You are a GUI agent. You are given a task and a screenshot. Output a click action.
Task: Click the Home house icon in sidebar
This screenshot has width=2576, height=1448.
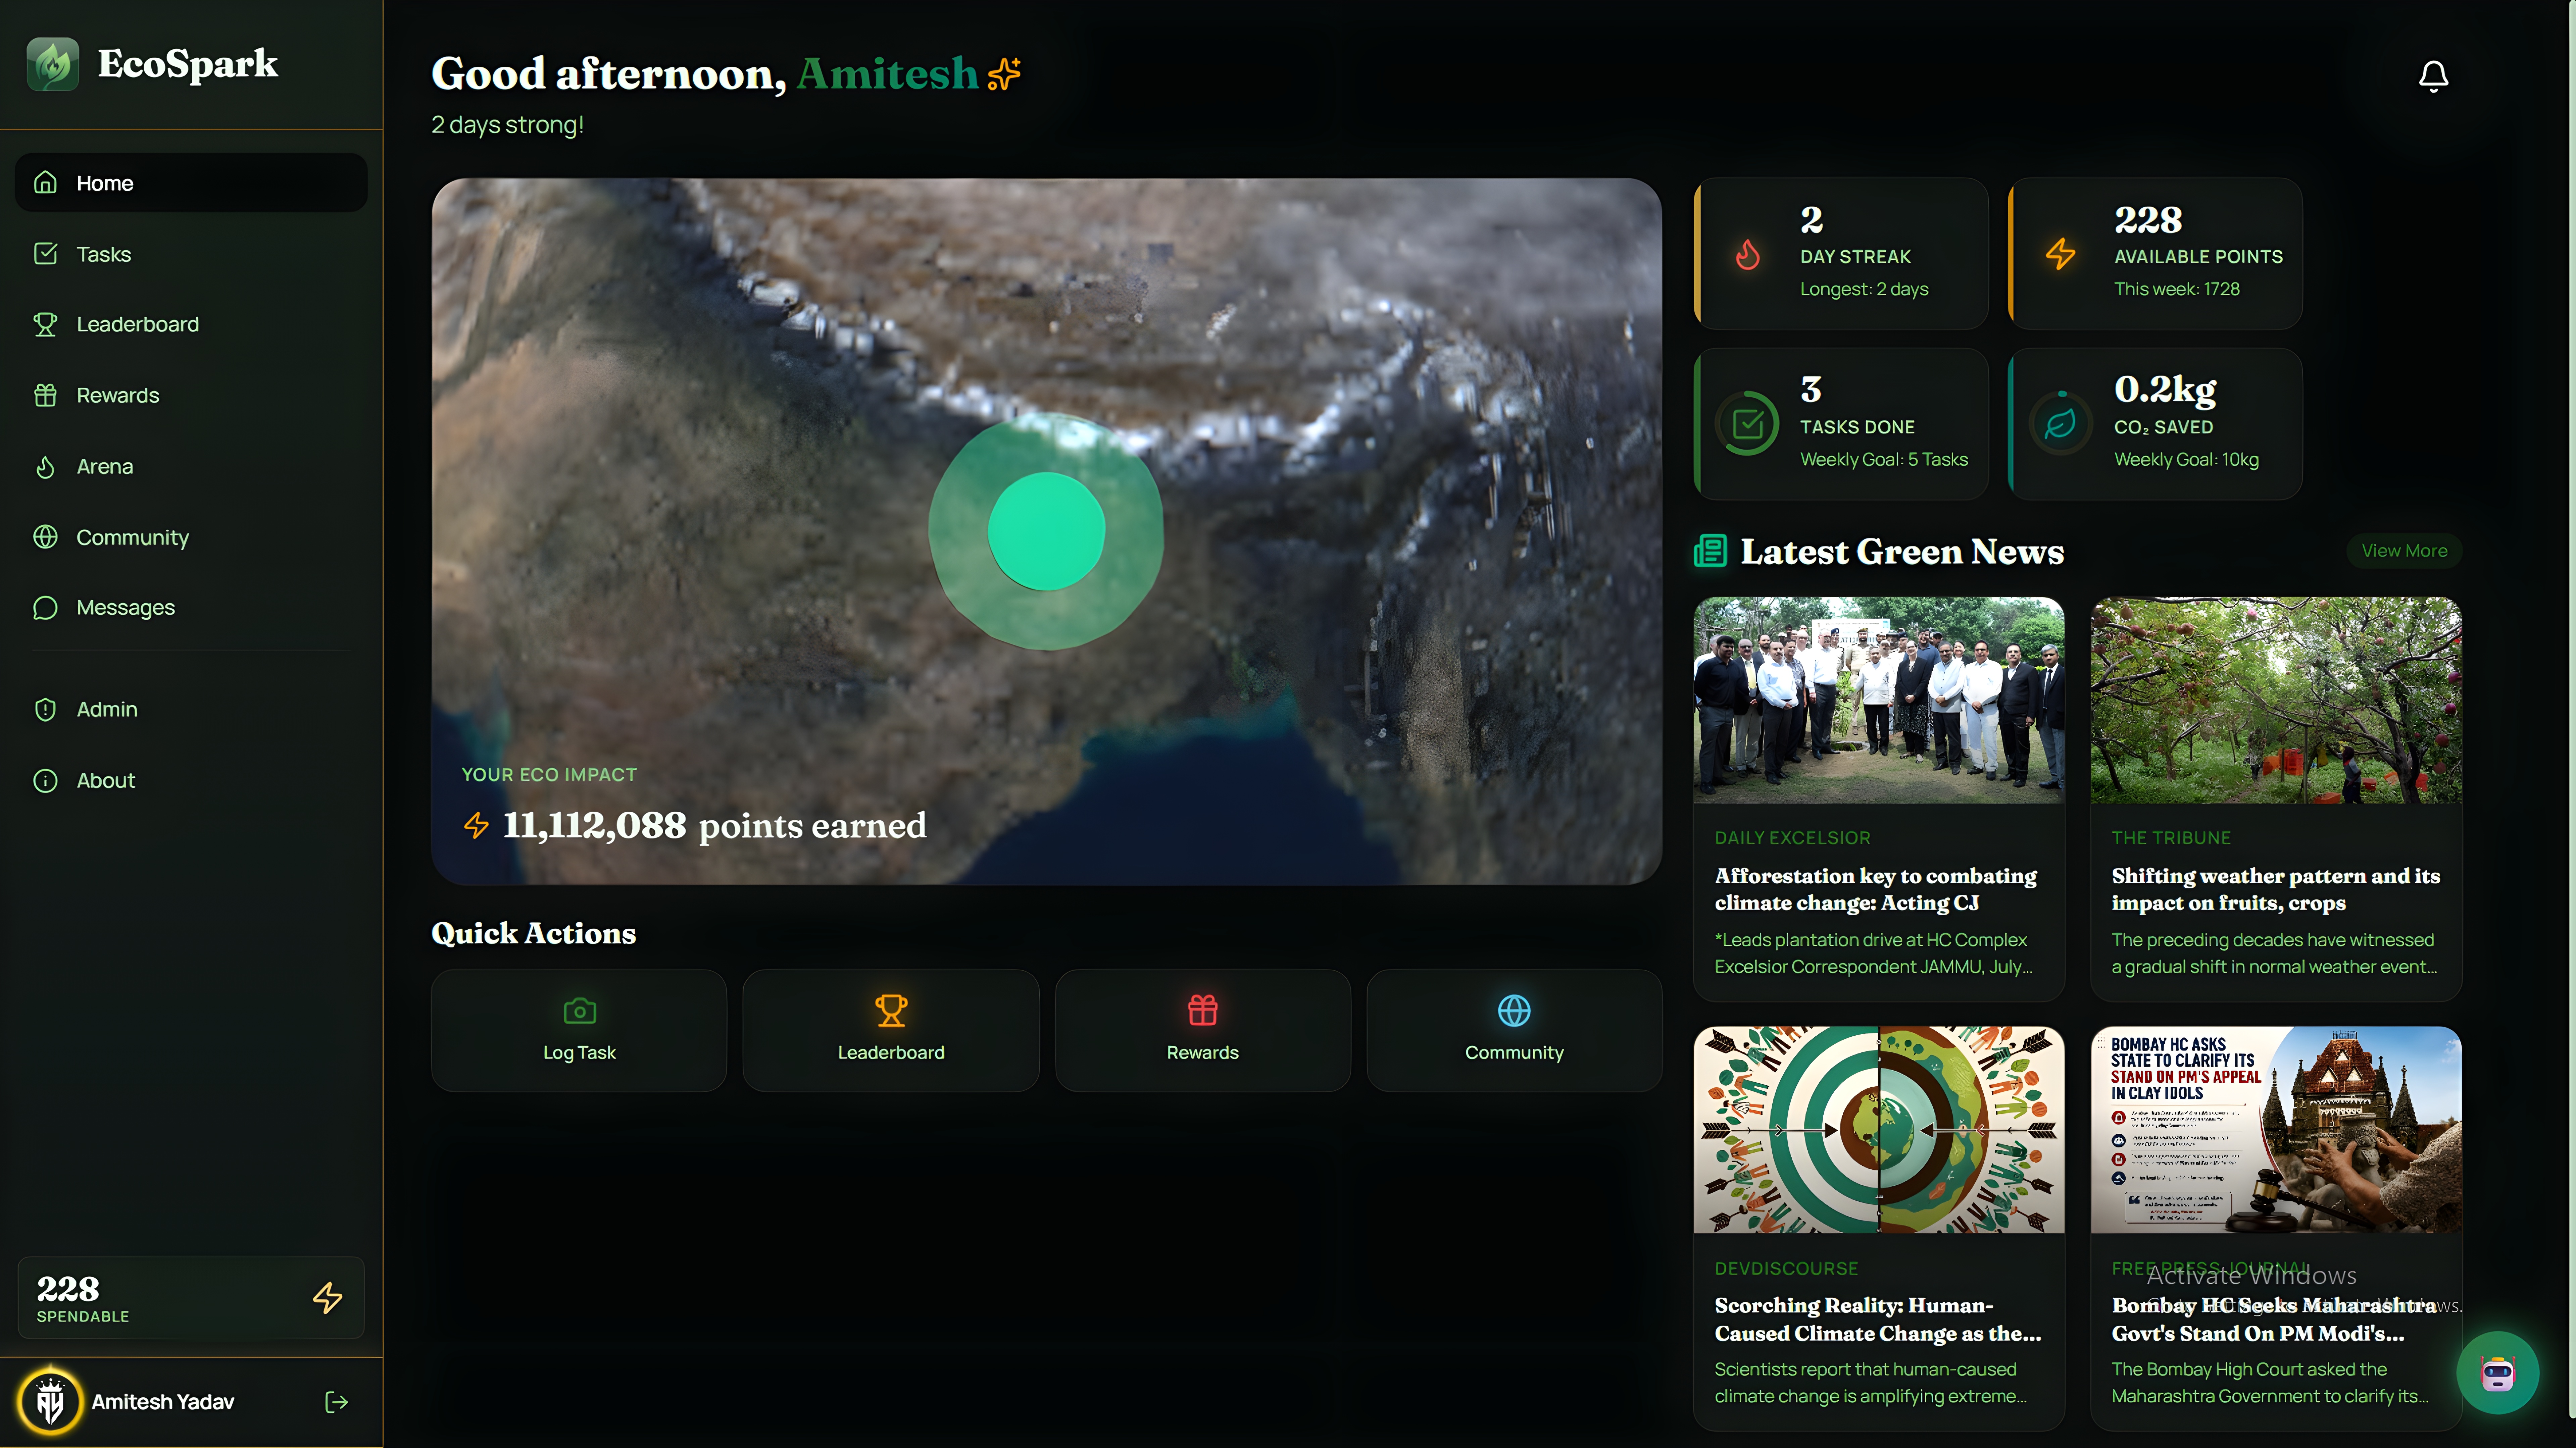pyautogui.click(x=45, y=183)
